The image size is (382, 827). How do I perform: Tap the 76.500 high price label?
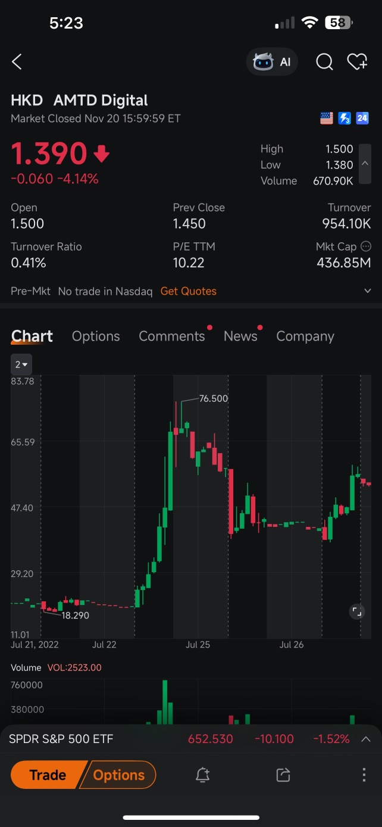point(214,398)
